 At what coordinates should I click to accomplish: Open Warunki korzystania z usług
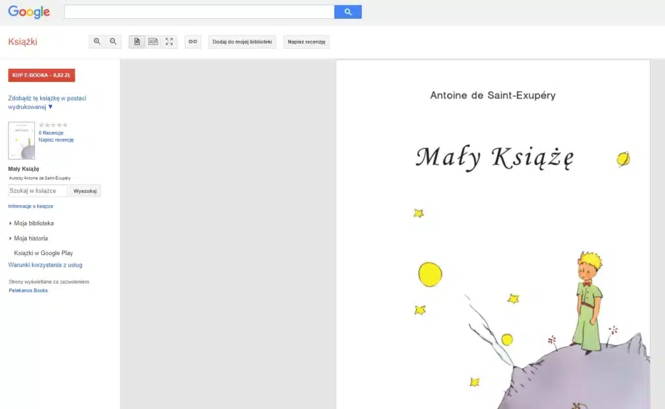[45, 265]
